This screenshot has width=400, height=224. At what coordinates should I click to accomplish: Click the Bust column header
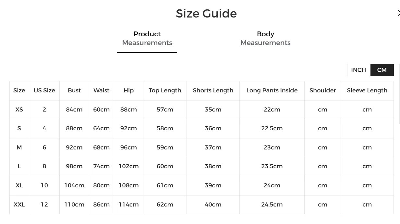74,90
